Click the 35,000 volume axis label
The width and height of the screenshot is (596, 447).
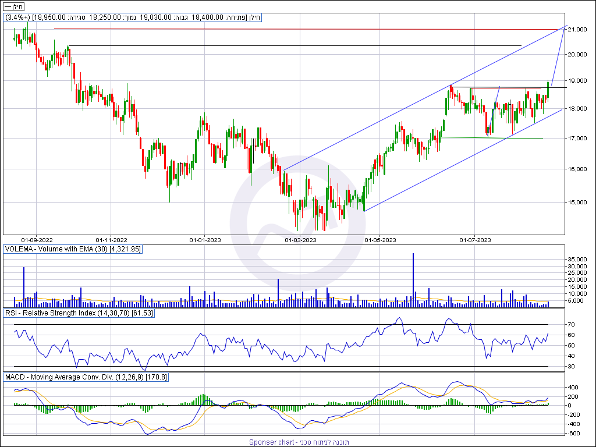tap(578, 259)
